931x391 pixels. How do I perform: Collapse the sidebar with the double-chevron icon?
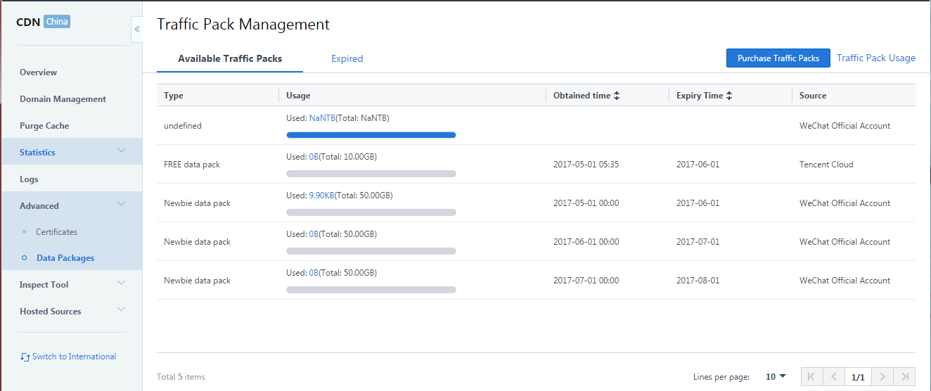click(137, 30)
